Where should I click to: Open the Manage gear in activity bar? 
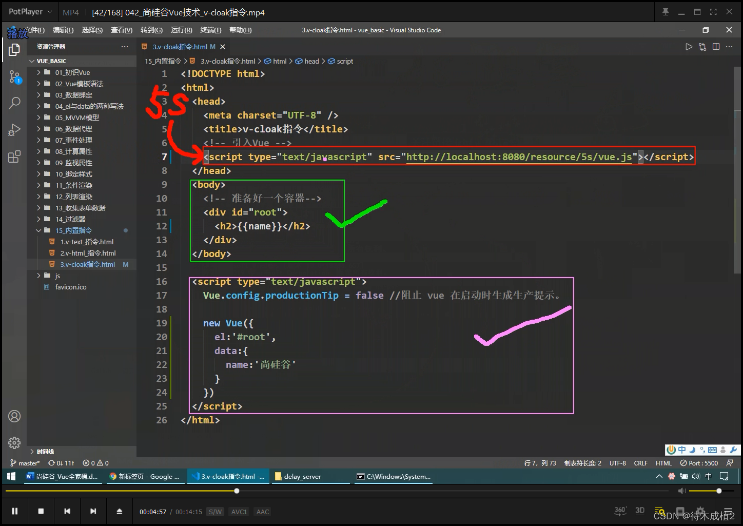coord(14,442)
